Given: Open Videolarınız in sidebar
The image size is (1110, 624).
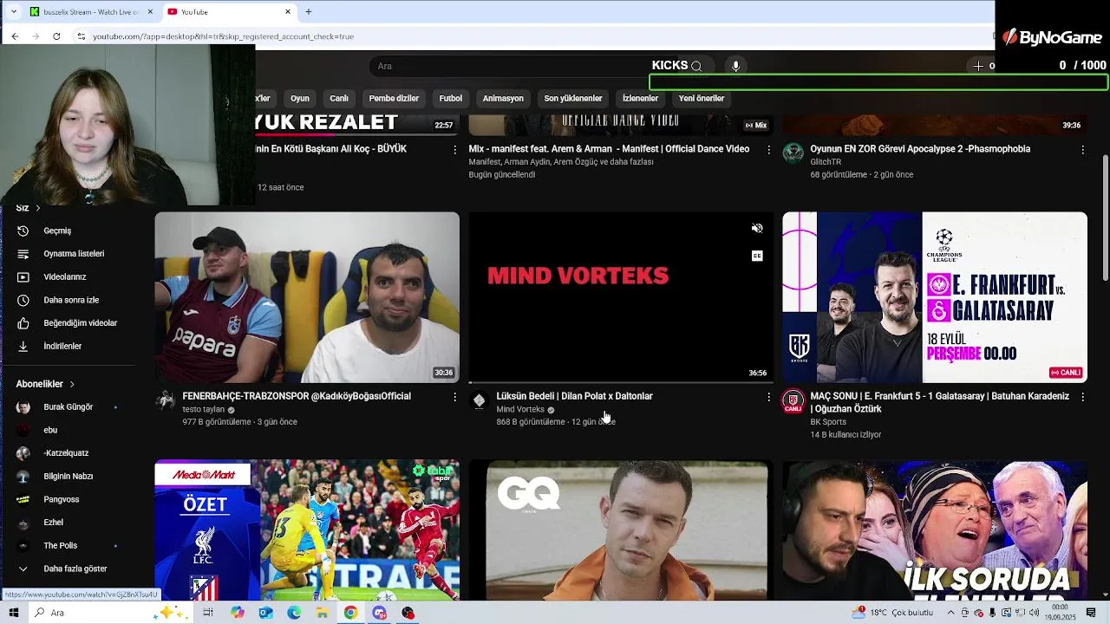Looking at the screenshot, I should tap(64, 276).
